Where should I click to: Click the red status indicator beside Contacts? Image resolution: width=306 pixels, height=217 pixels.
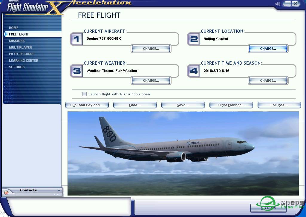click(x=6, y=193)
